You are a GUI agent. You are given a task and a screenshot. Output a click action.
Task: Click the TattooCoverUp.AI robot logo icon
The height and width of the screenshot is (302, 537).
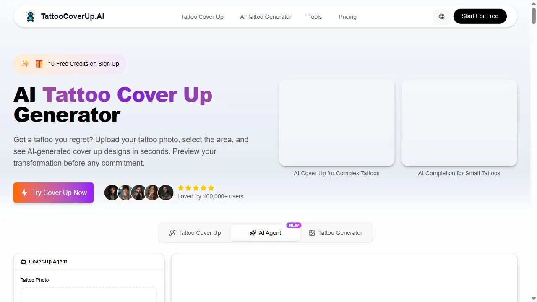point(30,16)
